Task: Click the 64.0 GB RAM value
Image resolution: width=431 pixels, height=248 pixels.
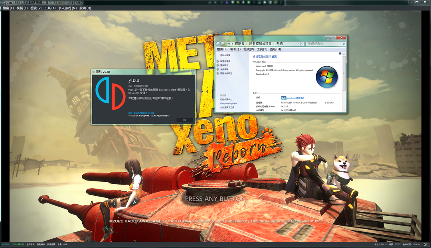Action: (285, 106)
